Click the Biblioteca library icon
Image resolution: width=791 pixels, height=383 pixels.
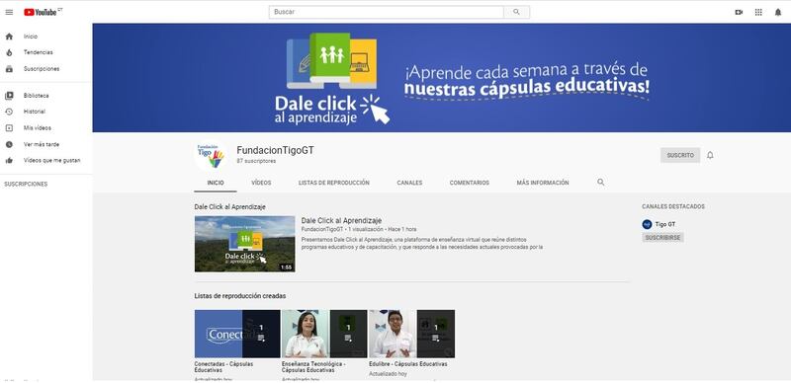coord(9,95)
